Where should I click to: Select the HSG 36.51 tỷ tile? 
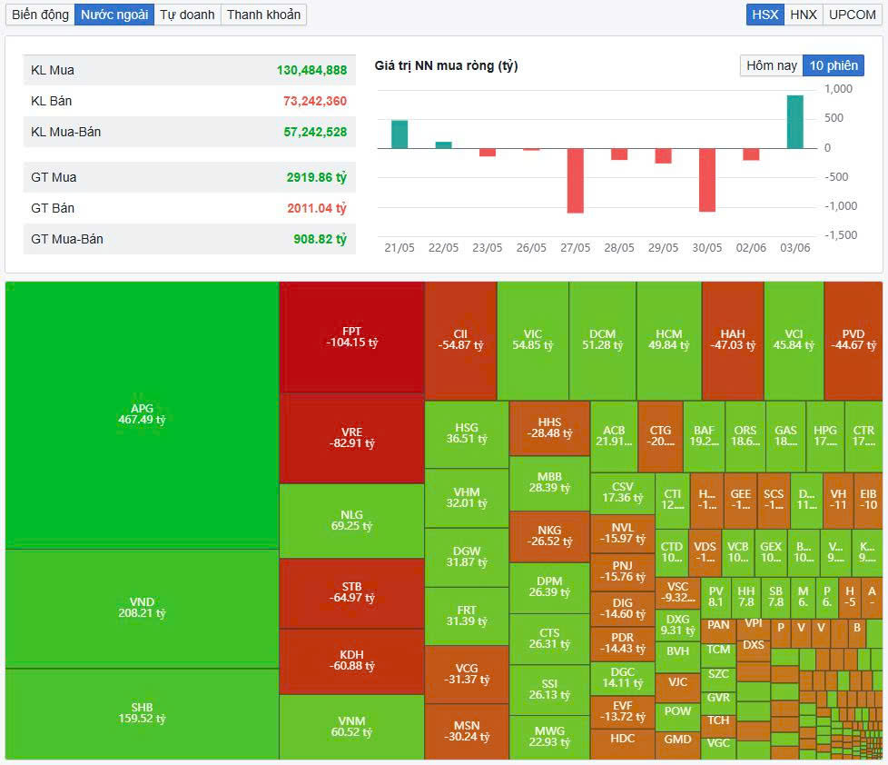(x=467, y=434)
